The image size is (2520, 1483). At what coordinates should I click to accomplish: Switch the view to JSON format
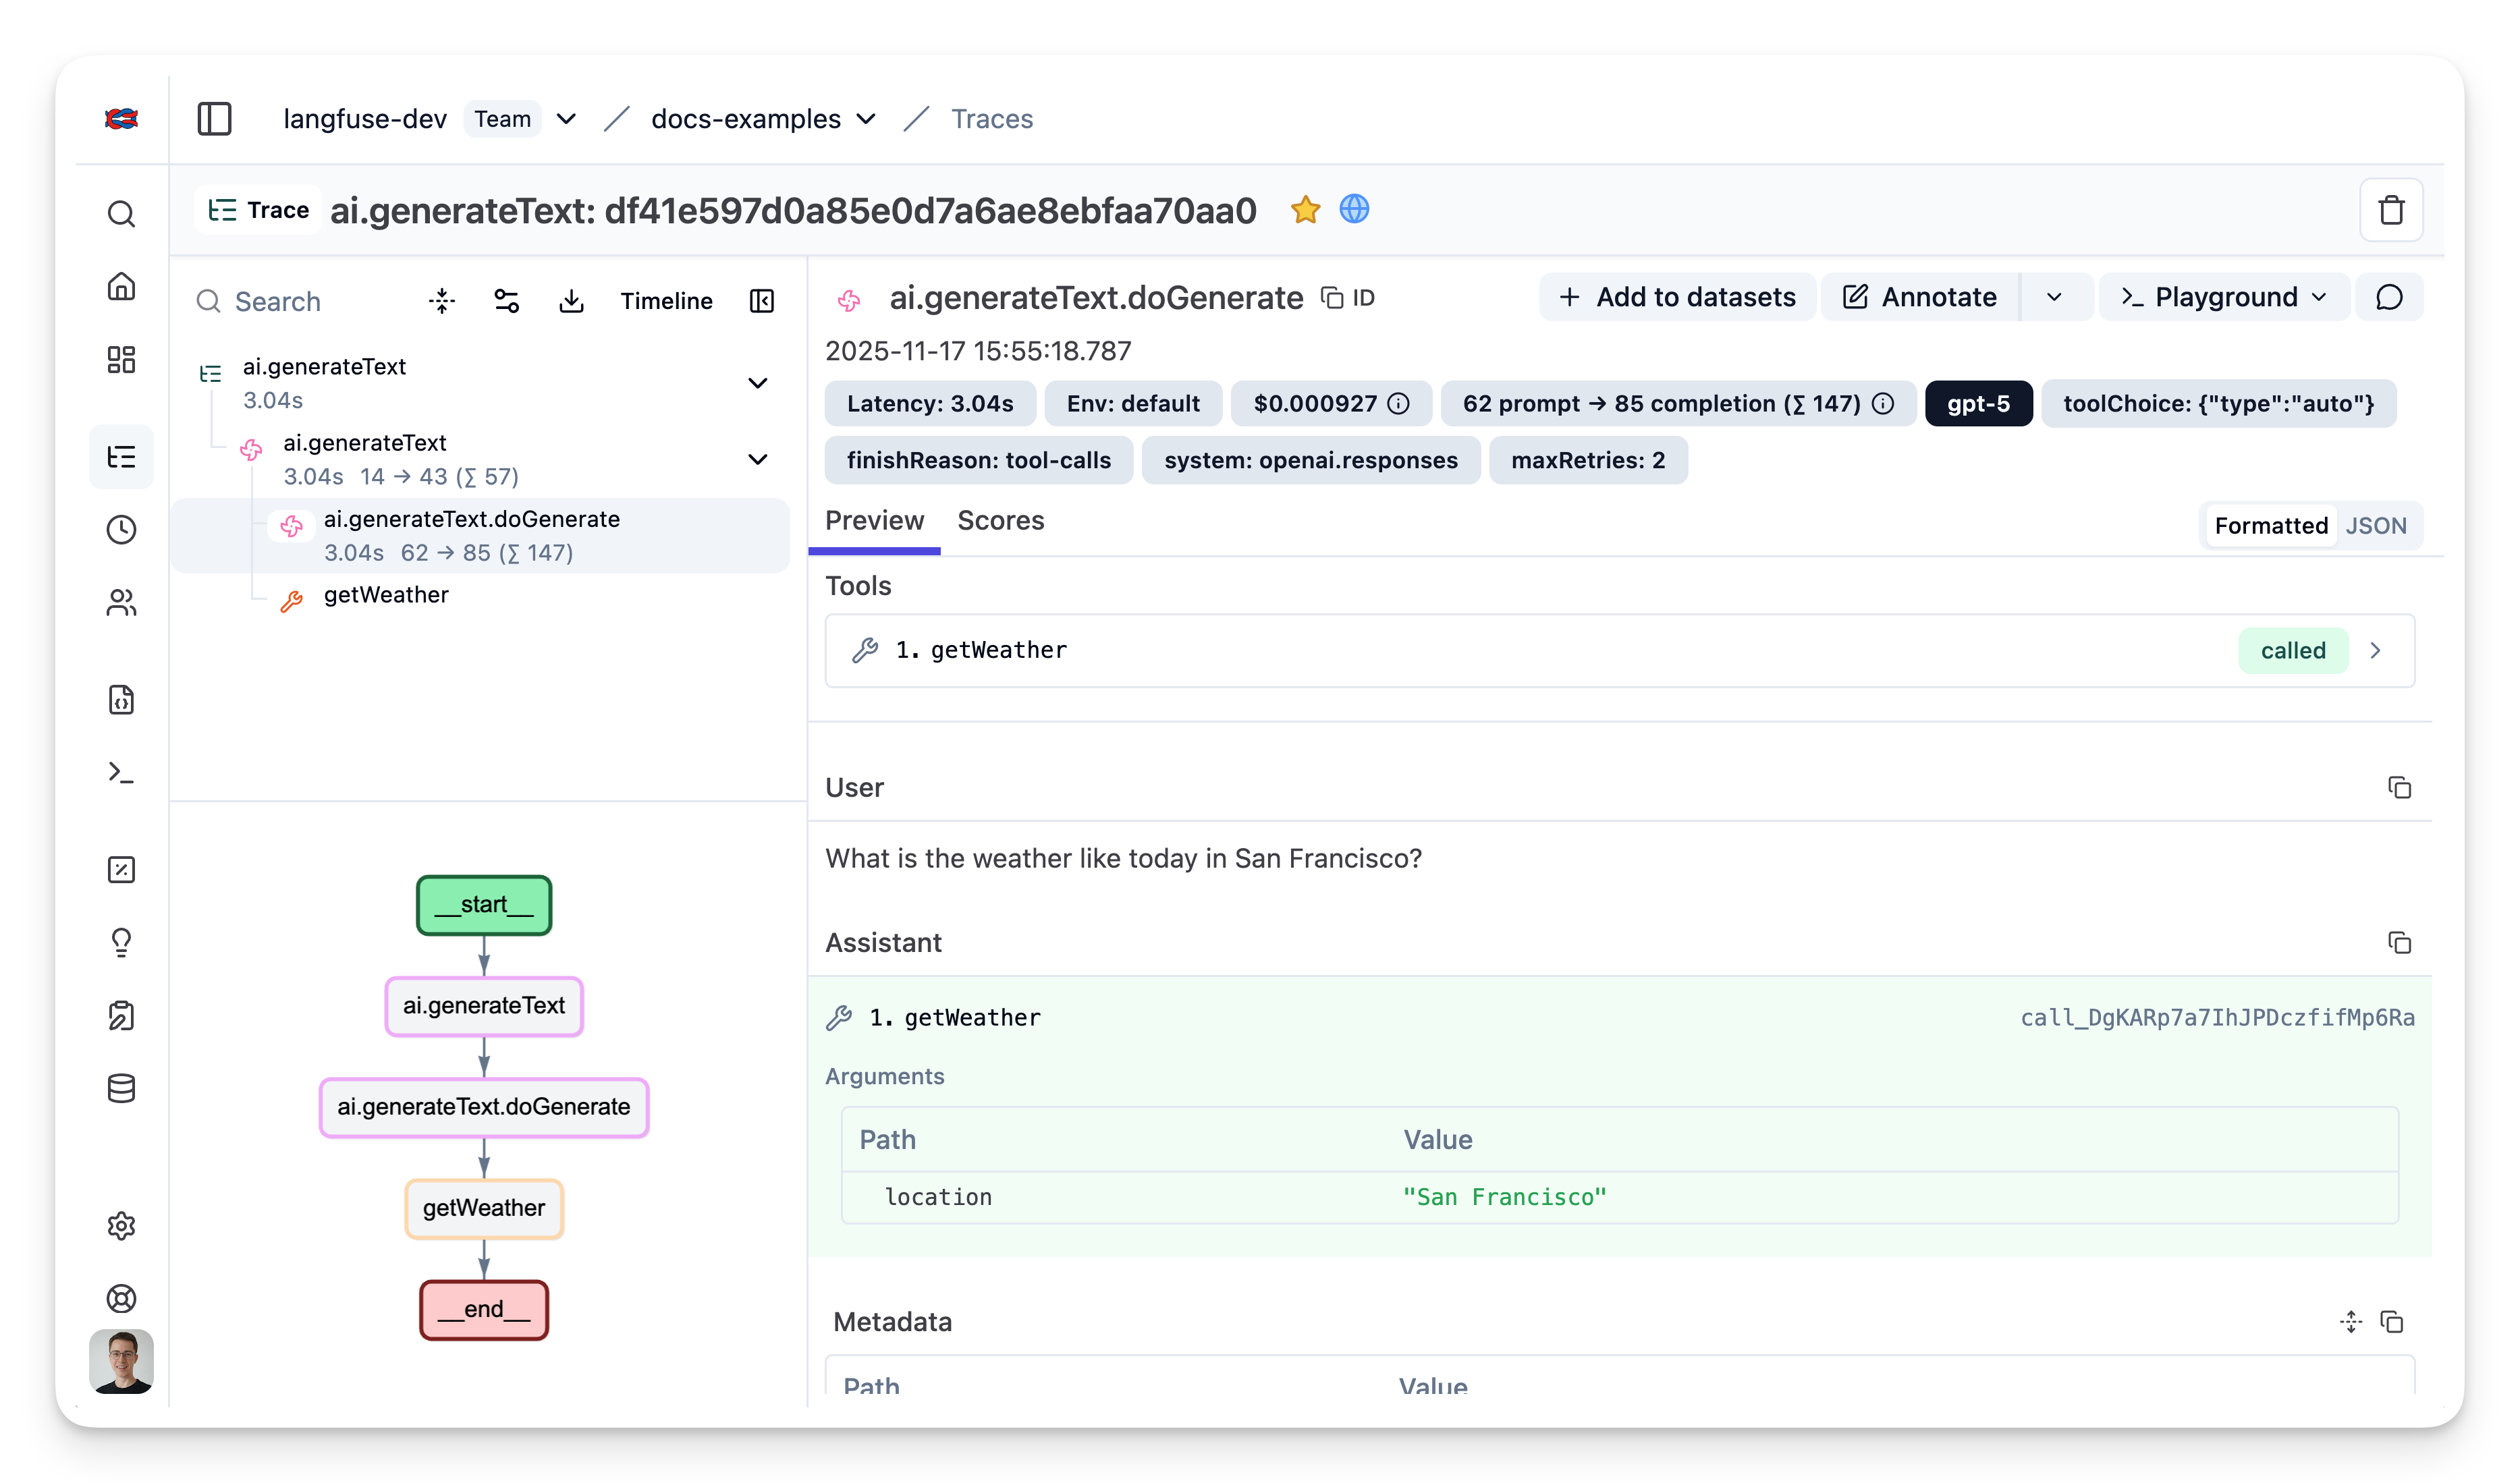click(x=2375, y=526)
